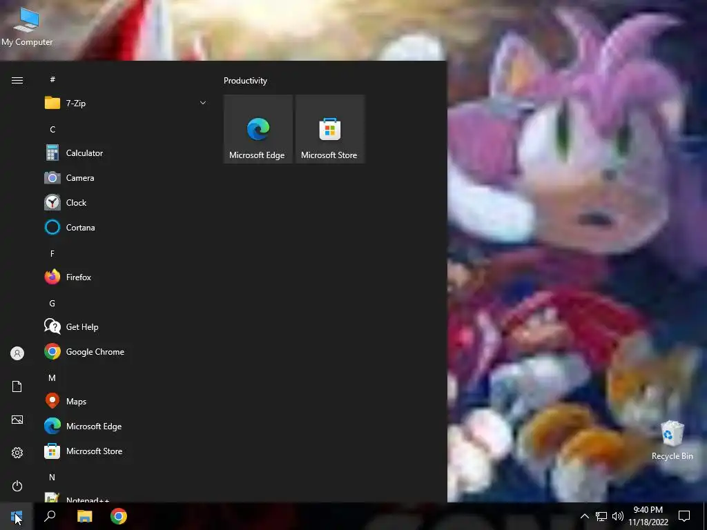Click the 'C' letter section header
Image resolution: width=707 pixels, height=530 pixels.
[x=52, y=129]
